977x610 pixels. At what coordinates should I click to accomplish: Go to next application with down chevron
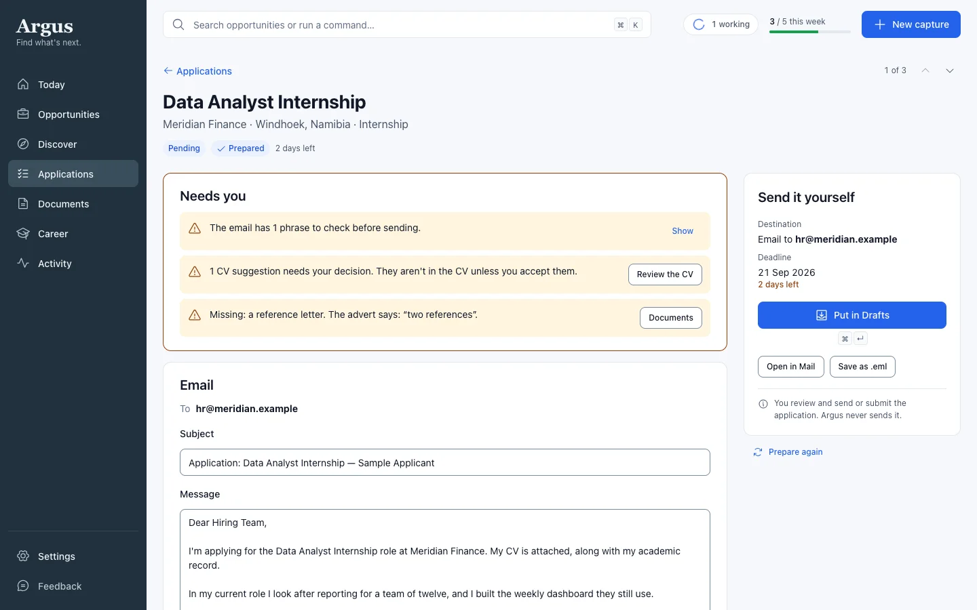click(950, 70)
